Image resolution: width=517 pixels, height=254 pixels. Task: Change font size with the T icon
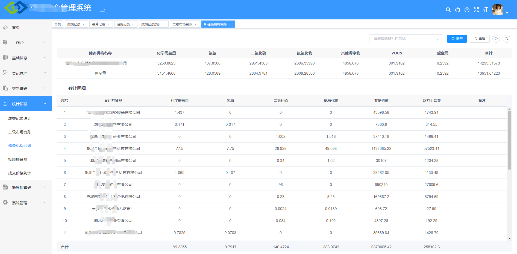click(485, 10)
